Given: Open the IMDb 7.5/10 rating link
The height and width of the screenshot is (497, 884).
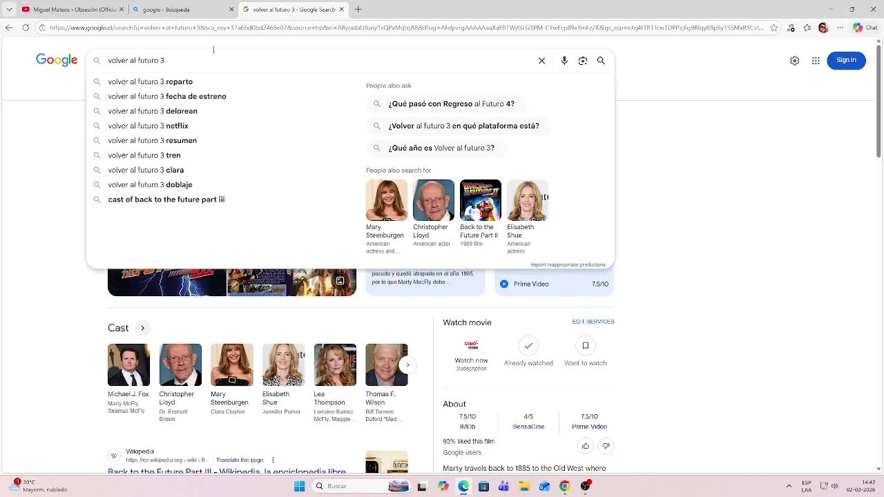Looking at the screenshot, I should [468, 422].
